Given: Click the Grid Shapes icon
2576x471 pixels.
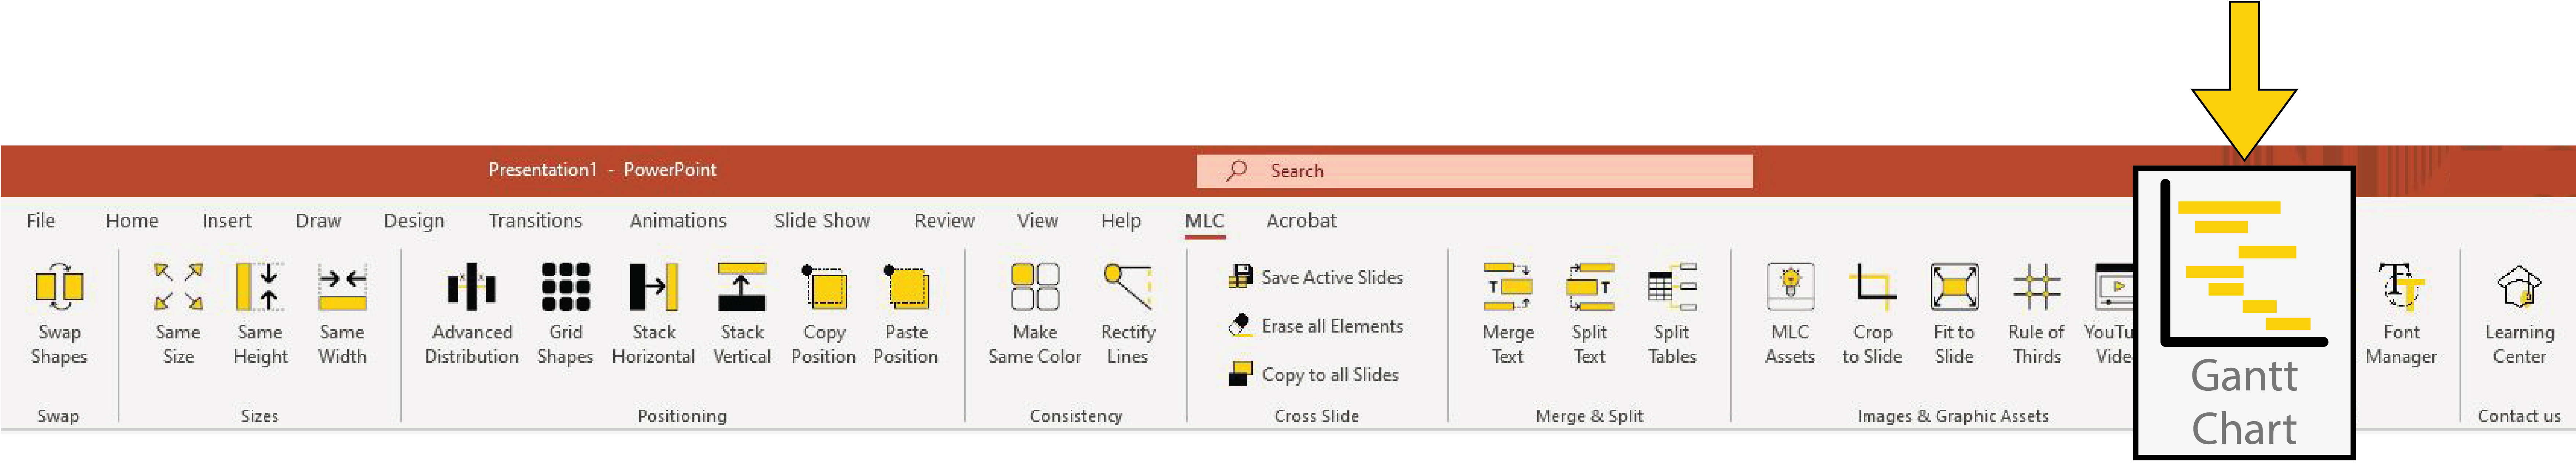Looking at the screenshot, I should (565, 287).
